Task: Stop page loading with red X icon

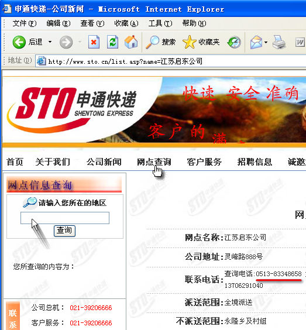Action: click(94, 42)
